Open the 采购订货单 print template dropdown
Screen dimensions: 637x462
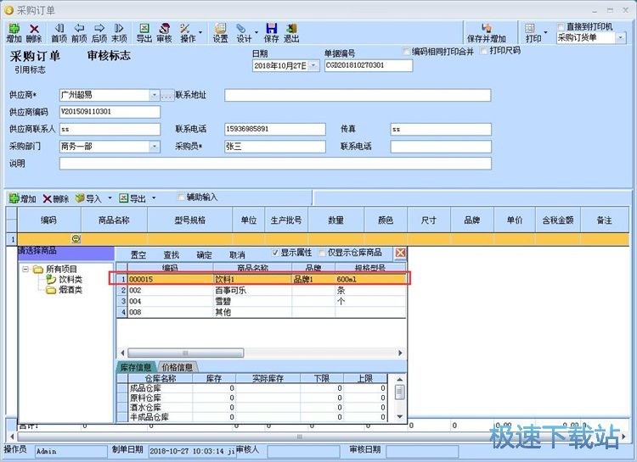620,37
